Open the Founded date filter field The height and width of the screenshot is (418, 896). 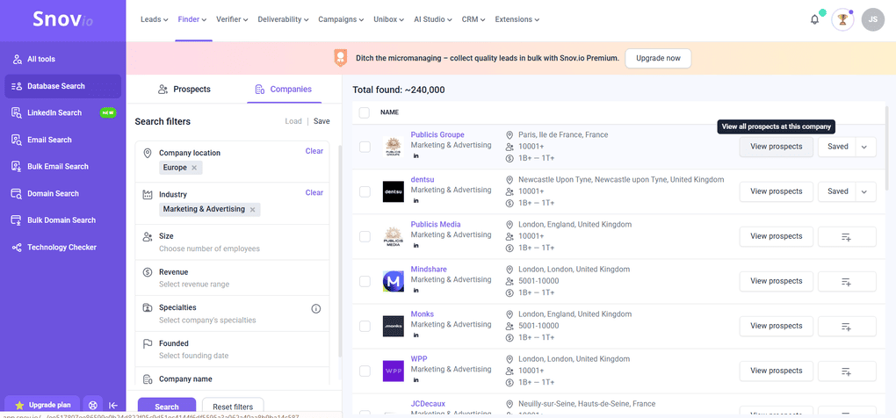pyautogui.click(x=232, y=350)
